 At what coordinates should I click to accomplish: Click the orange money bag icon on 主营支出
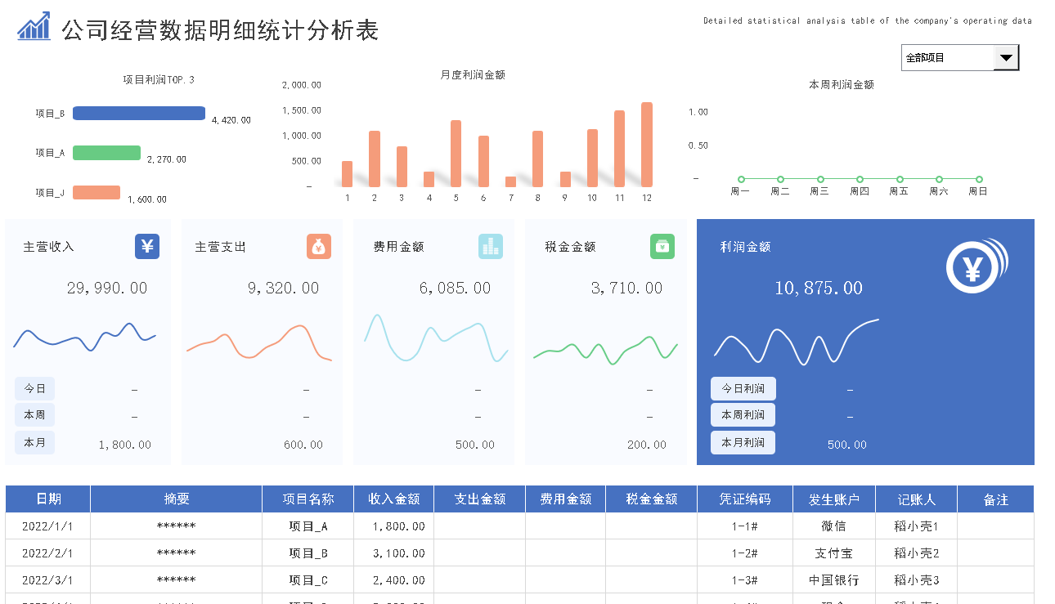(x=319, y=246)
